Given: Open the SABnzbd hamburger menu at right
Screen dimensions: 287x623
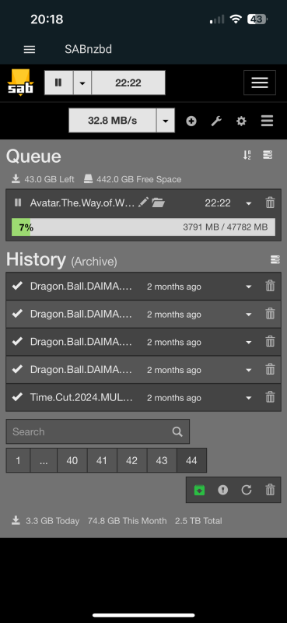Looking at the screenshot, I should (x=260, y=83).
